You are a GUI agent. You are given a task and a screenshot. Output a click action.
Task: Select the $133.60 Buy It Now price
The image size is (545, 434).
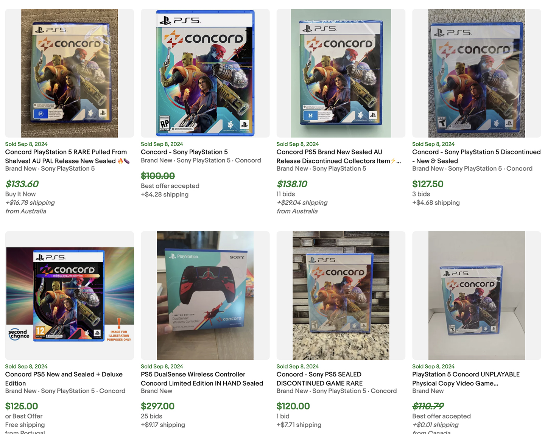coord(22,184)
